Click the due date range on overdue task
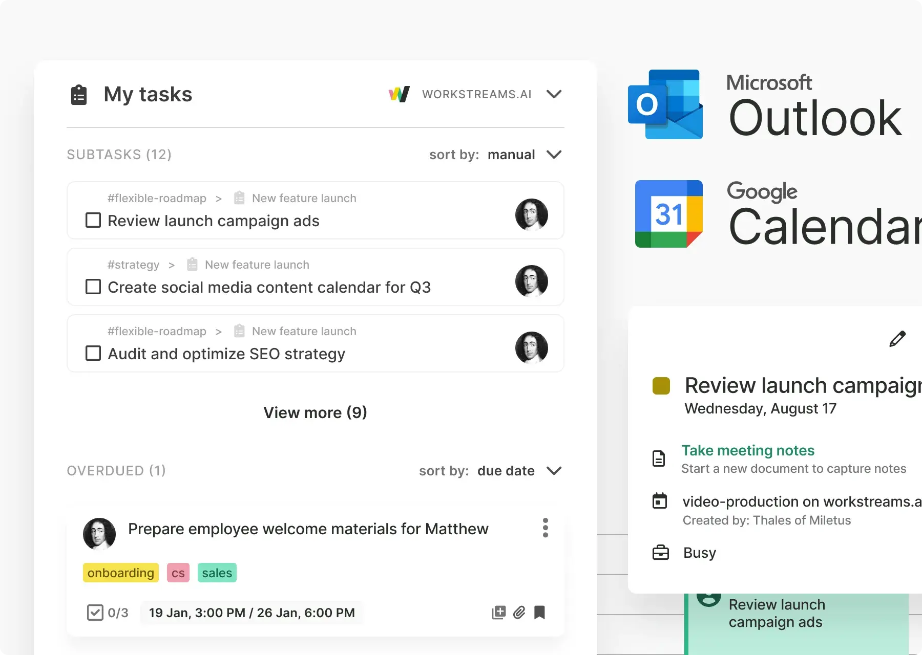The image size is (922, 655). coord(252,613)
